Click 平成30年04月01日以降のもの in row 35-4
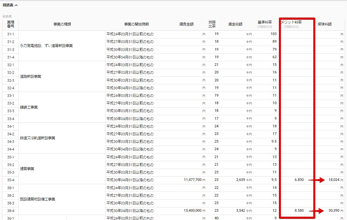 (130, 180)
